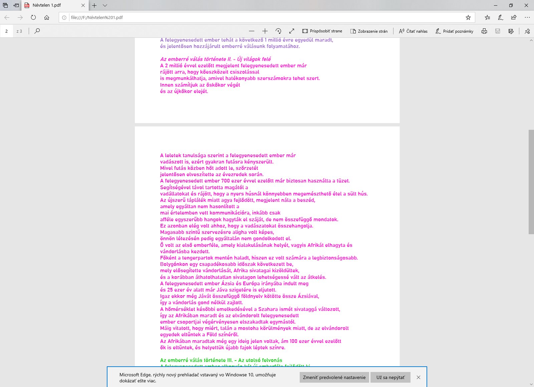Viewport: 534px width, 387px height.
Task: Go to the home page
Action: [x=47, y=17]
